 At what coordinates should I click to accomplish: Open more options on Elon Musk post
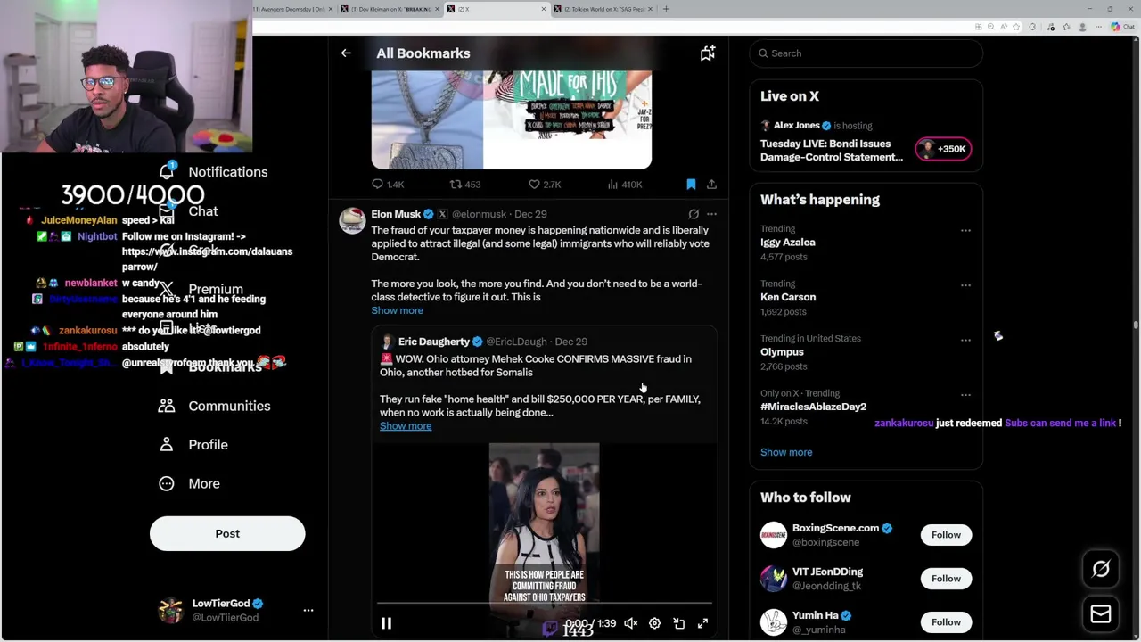pyautogui.click(x=711, y=214)
